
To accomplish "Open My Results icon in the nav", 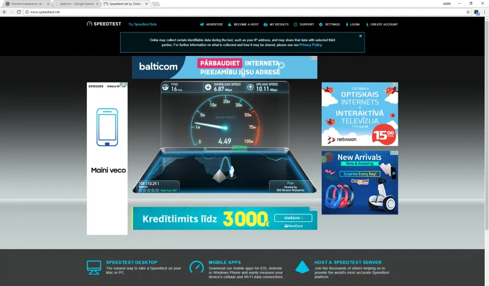I will pyautogui.click(x=265, y=24).
